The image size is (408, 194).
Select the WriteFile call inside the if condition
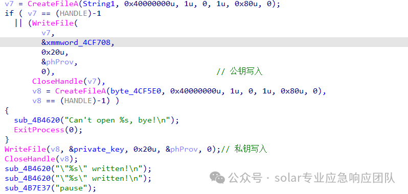(x=53, y=23)
